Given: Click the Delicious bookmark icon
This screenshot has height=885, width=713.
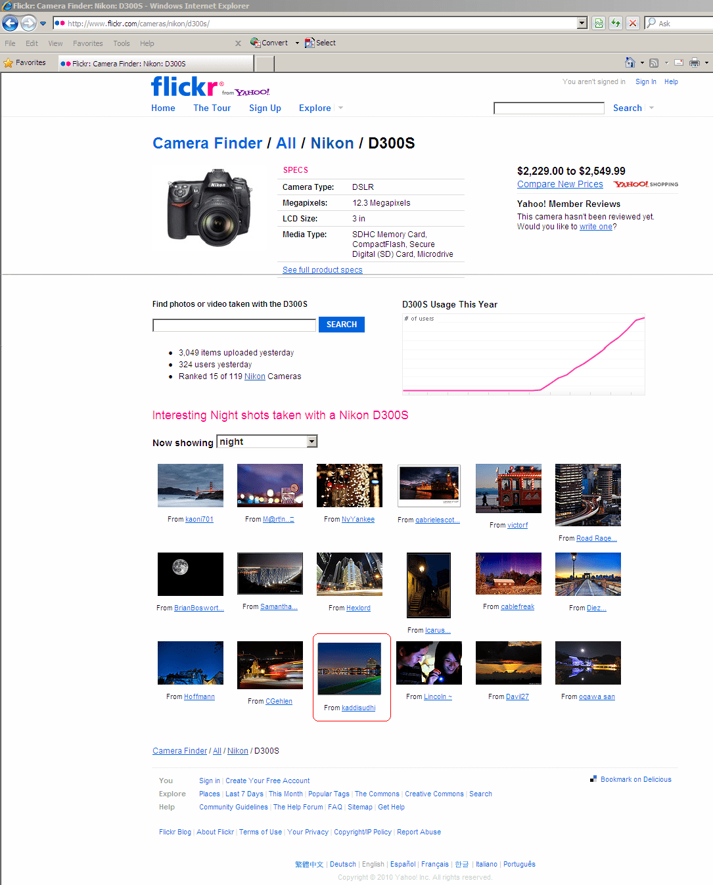Looking at the screenshot, I should 593,779.
